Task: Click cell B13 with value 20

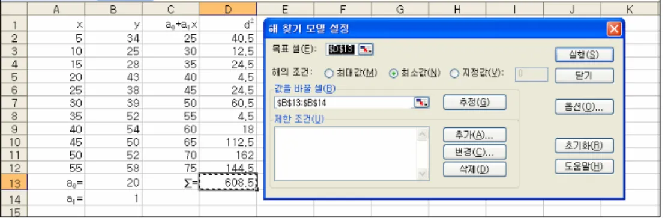Action: click(113, 183)
